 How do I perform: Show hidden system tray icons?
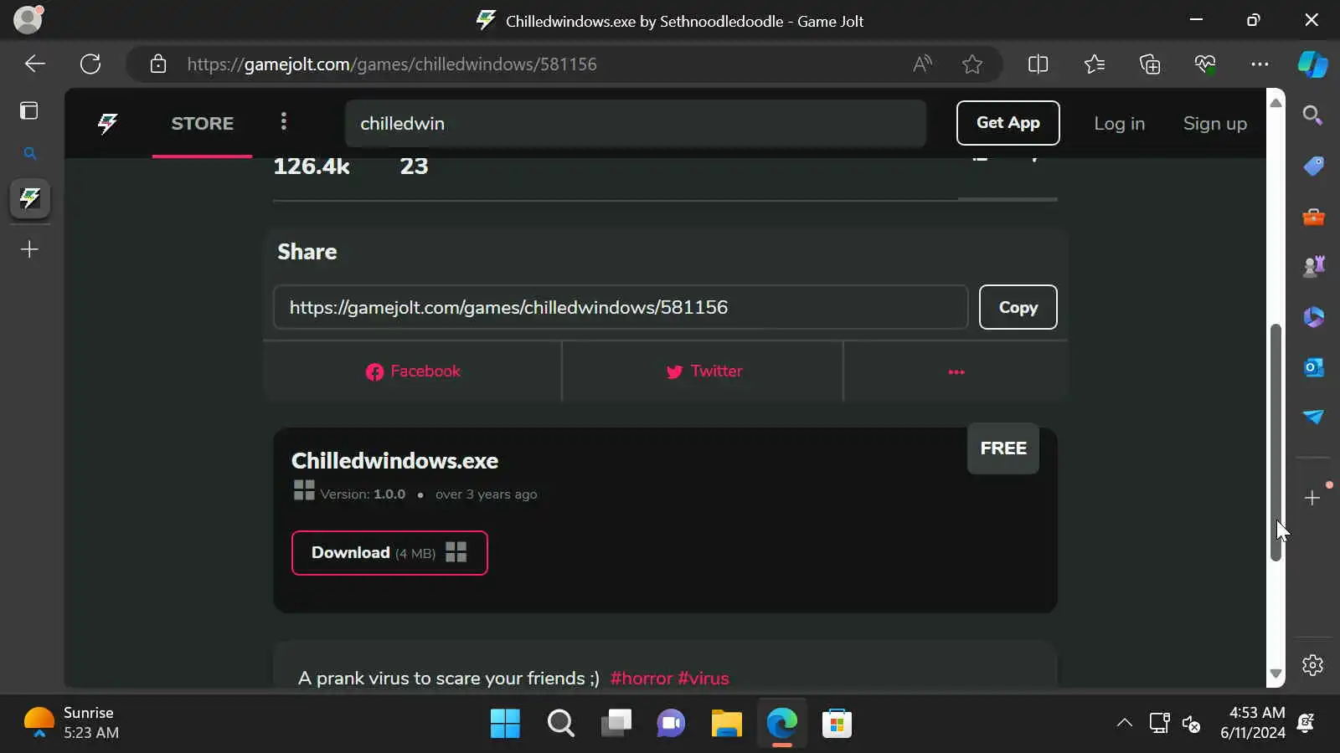(x=1124, y=724)
